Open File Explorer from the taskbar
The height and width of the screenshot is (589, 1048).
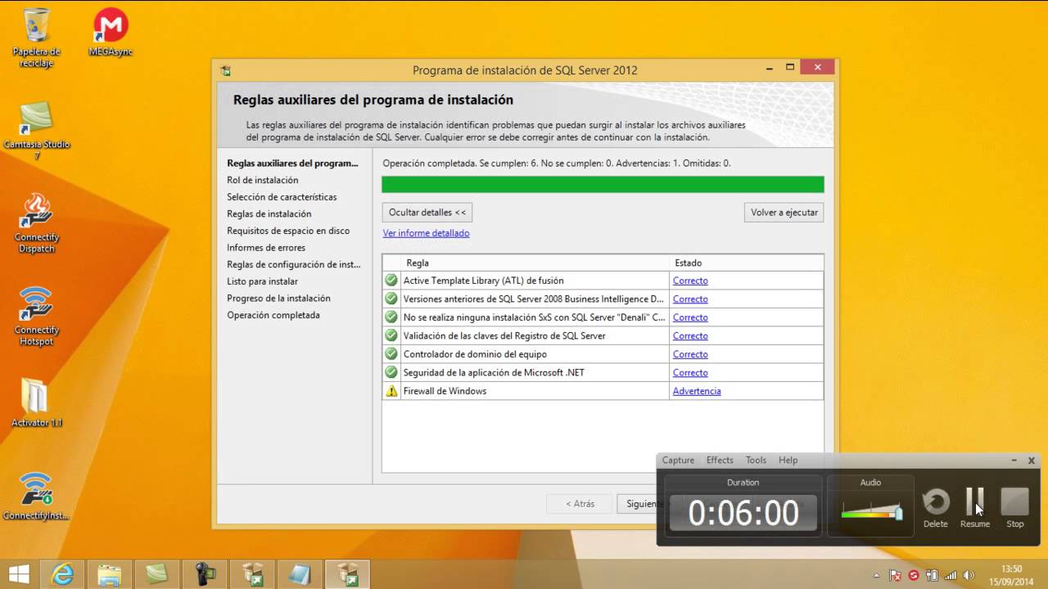point(110,574)
